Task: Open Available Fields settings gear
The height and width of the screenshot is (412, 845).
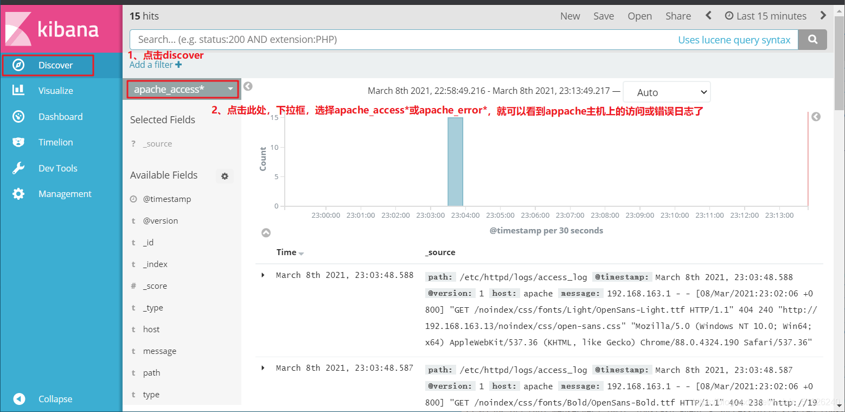Action: [225, 176]
